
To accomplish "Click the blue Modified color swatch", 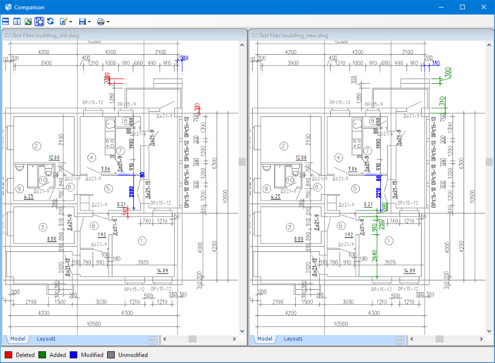I will click(73, 355).
